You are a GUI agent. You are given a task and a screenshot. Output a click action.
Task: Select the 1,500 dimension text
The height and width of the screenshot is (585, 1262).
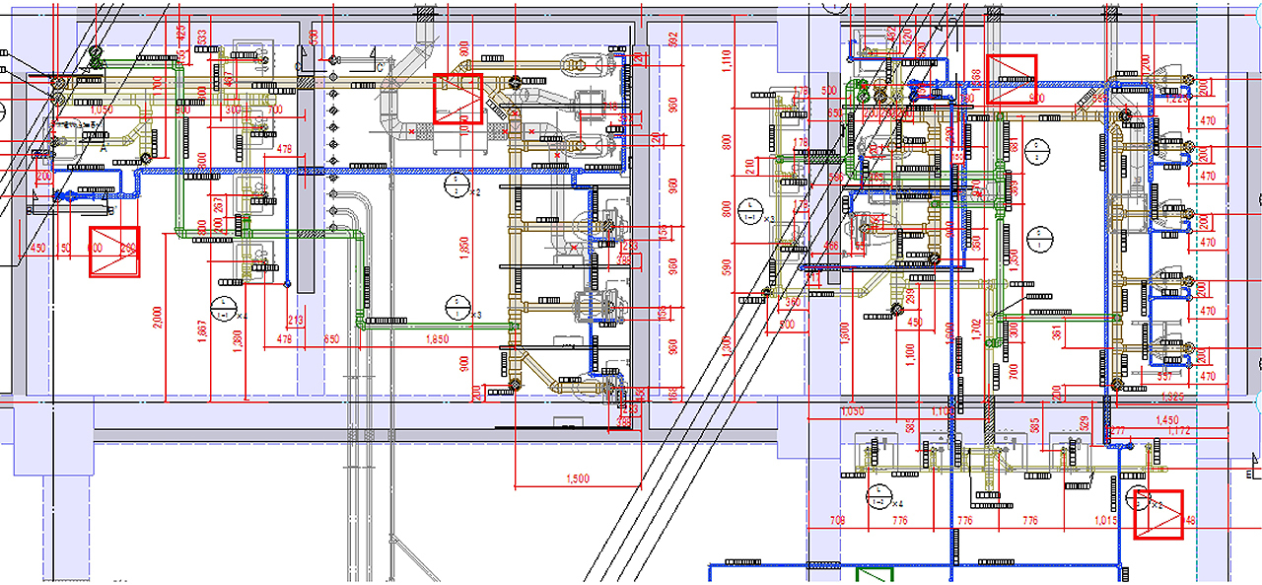[x=577, y=478]
